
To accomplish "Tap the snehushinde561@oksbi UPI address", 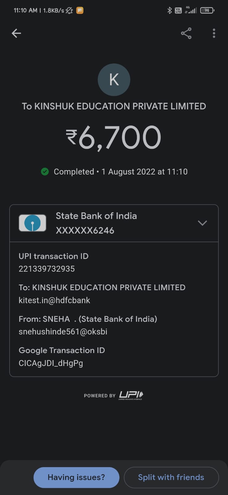I will click(x=63, y=332).
